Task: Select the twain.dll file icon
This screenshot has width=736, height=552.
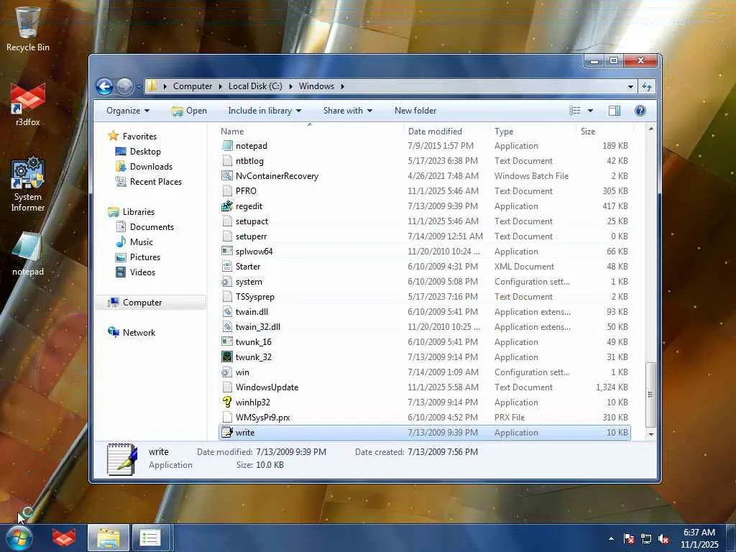Action: point(227,312)
